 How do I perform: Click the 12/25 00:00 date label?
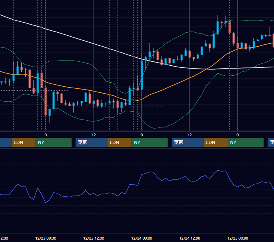coord(238,238)
